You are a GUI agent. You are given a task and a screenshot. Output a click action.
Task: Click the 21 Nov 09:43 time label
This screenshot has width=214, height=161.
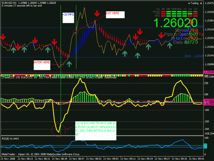click(x=197, y=159)
